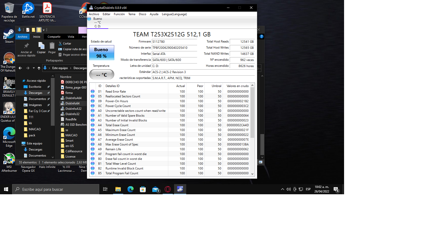This screenshot has height=236, width=444.
Task: Open the Disco menu
Action: [142, 14]
